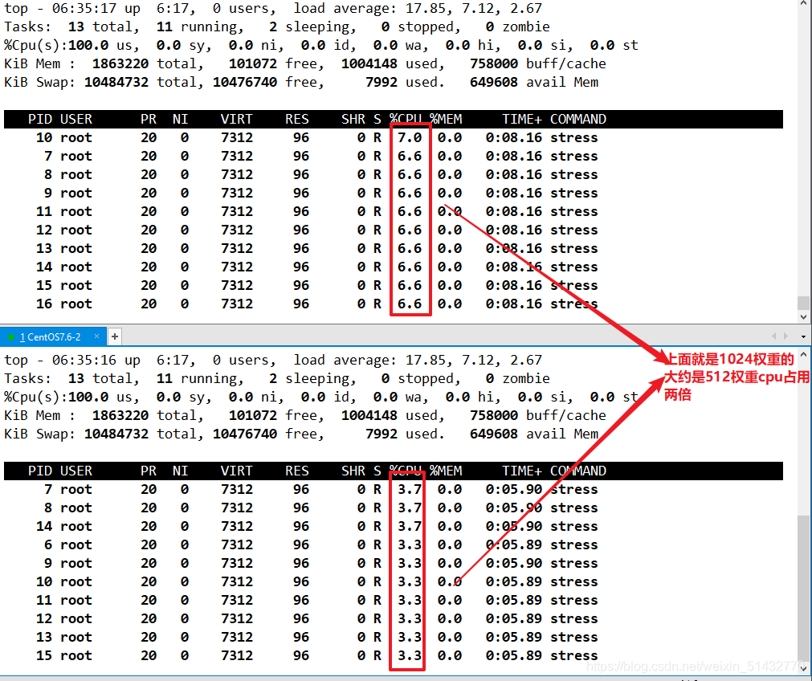Click the tab bar scroll-left arrow
The height and width of the screenshot is (681, 812).
[x=773, y=336]
